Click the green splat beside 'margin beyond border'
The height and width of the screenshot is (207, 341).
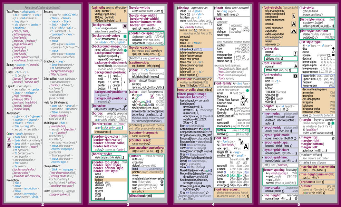tap(333, 123)
